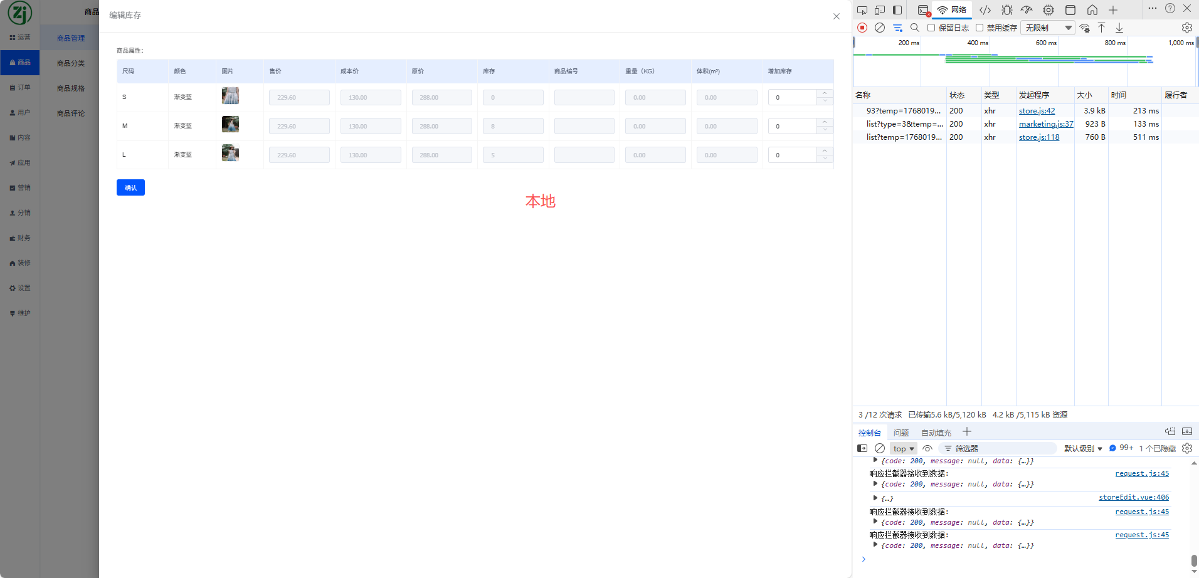
Task: Select 商品分类 in the side menu
Action: [70, 63]
